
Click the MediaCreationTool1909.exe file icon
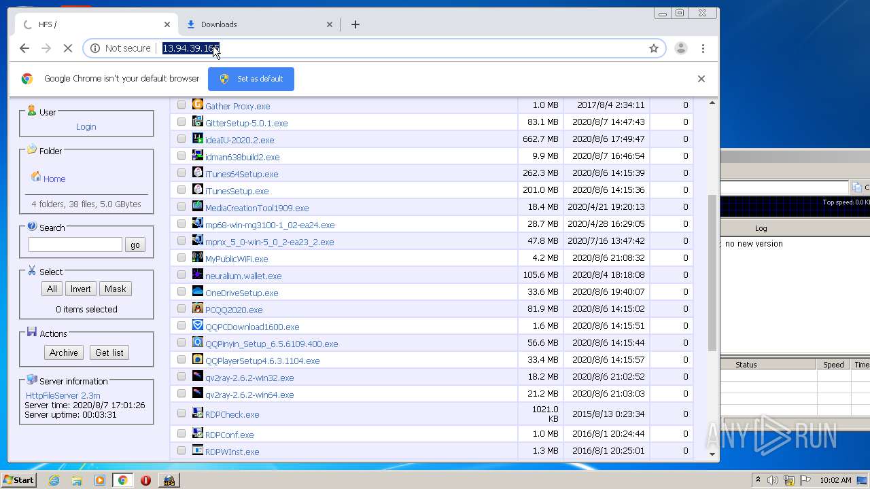198,206
